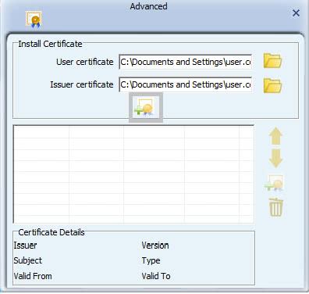This screenshot has height=294, width=309.
Task: Click the Issuer certificate path field
Action: [186, 84]
